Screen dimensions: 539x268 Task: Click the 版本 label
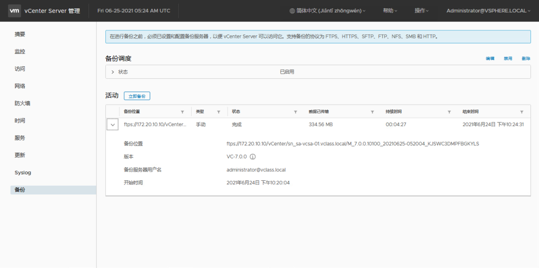128,157
